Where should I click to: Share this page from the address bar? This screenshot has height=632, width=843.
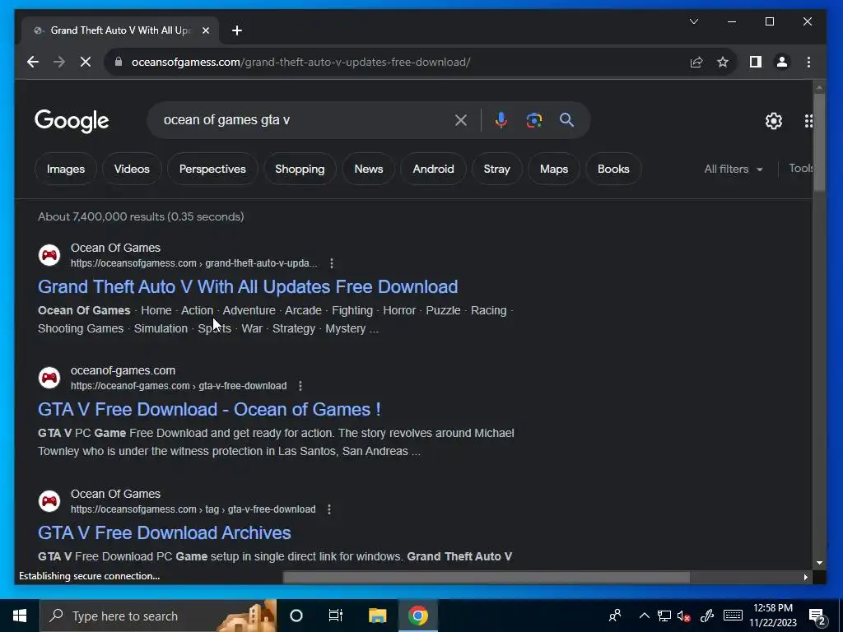coord(696,62)
